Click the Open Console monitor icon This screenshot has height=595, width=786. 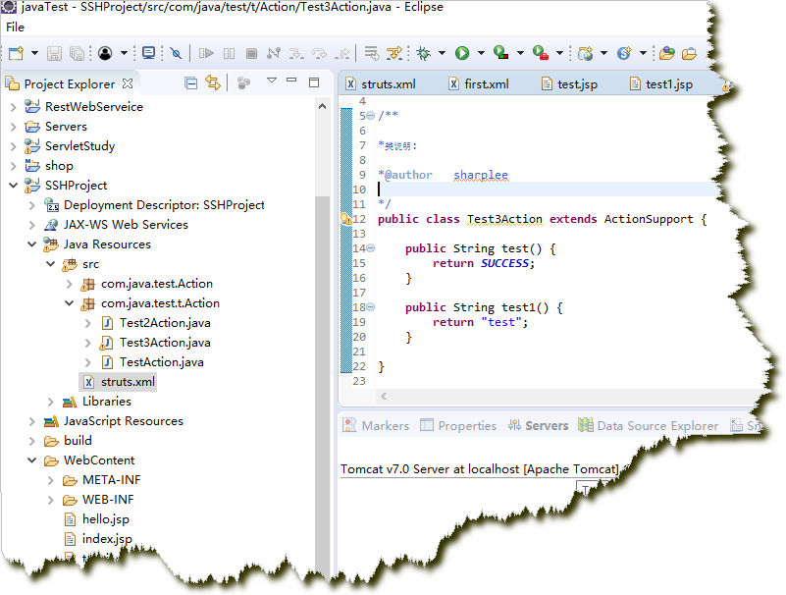pos(148,53)
